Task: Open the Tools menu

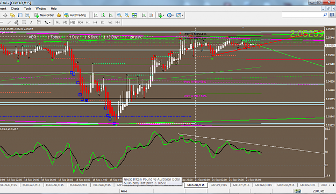Action: pos(27,9)
